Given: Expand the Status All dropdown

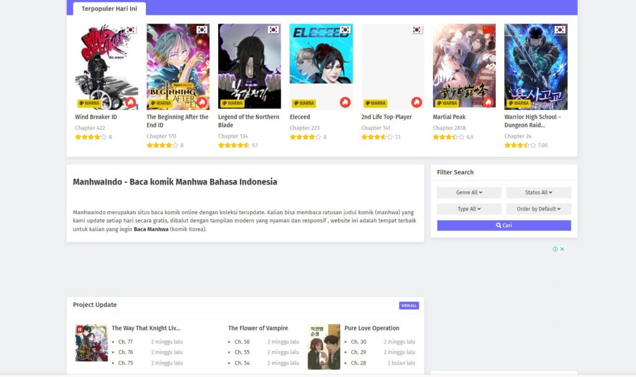Looking at the screenshot, I should pos(538,193).
